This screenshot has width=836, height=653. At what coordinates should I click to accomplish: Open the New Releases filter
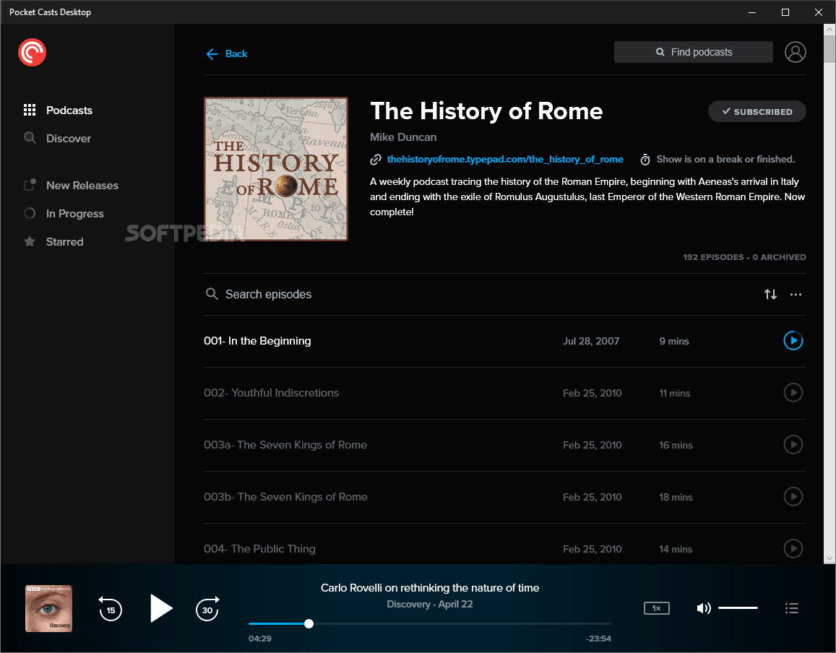pyautogui.click(x=82, y=185)
